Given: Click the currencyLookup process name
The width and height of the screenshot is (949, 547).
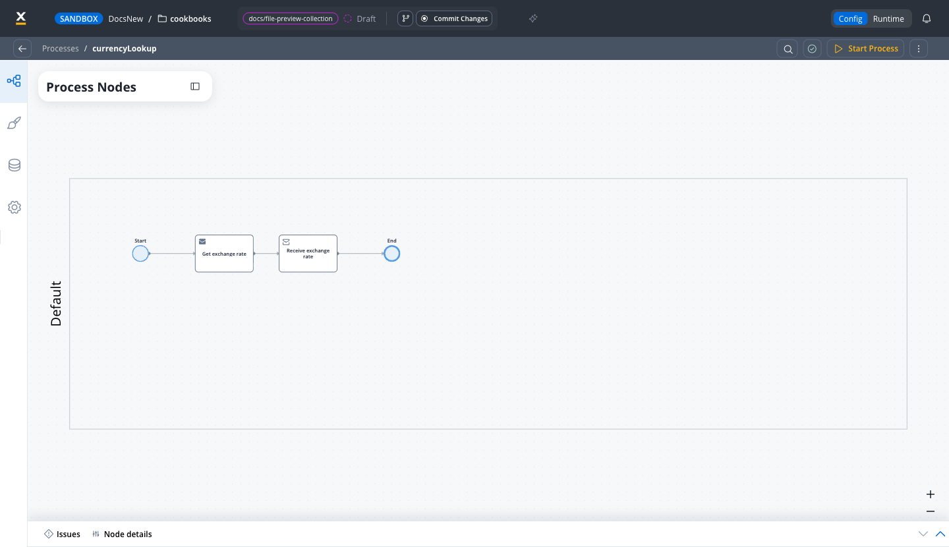Looking at the screenshot, I should [x=125, y=48].
